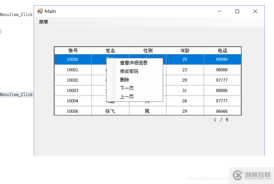The image size is (274, 184).
Task: Select the row with account 10003
Action: pos(73,90)
